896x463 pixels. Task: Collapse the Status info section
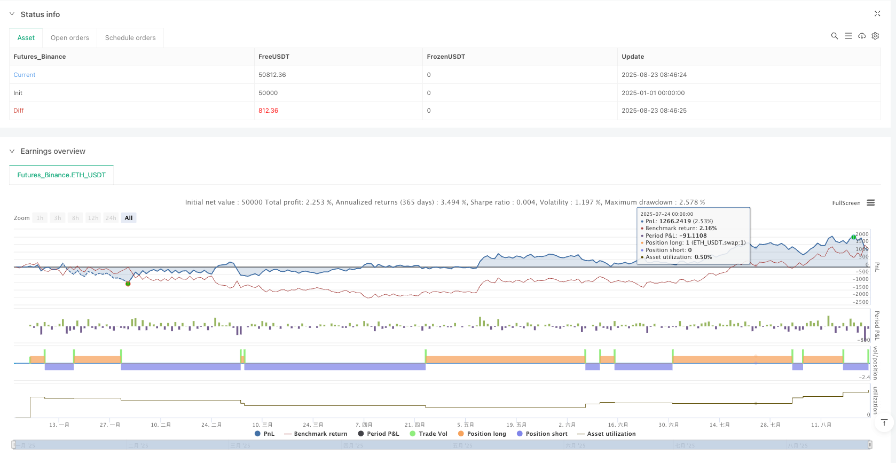[12, 14]
